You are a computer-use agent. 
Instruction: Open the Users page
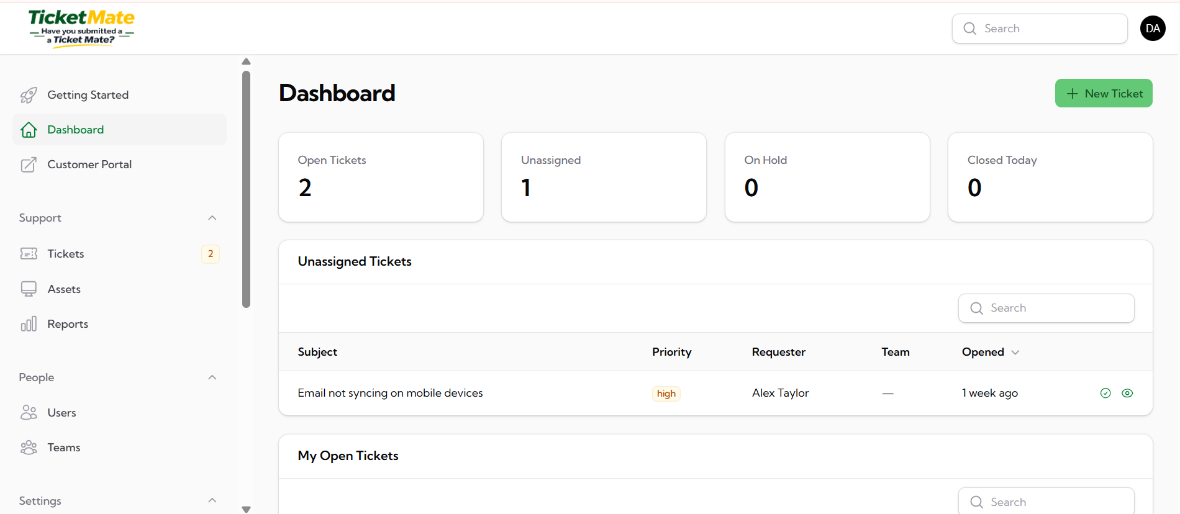click(119, 413)
